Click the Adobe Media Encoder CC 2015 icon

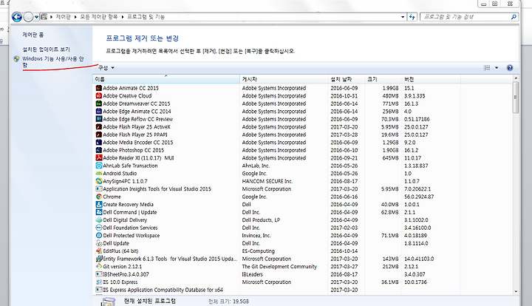pyautogui.click(x=99, y=143)
